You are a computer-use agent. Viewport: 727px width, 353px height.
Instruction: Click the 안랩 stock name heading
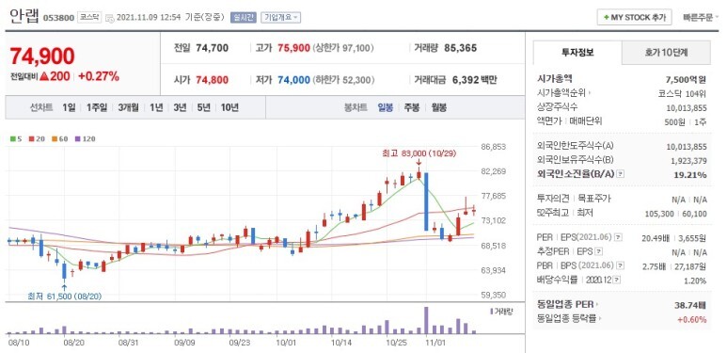tap(24, 16)
